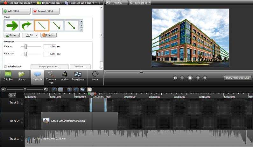
Task: Click the Remove callout button
Action: coord(46,11)
